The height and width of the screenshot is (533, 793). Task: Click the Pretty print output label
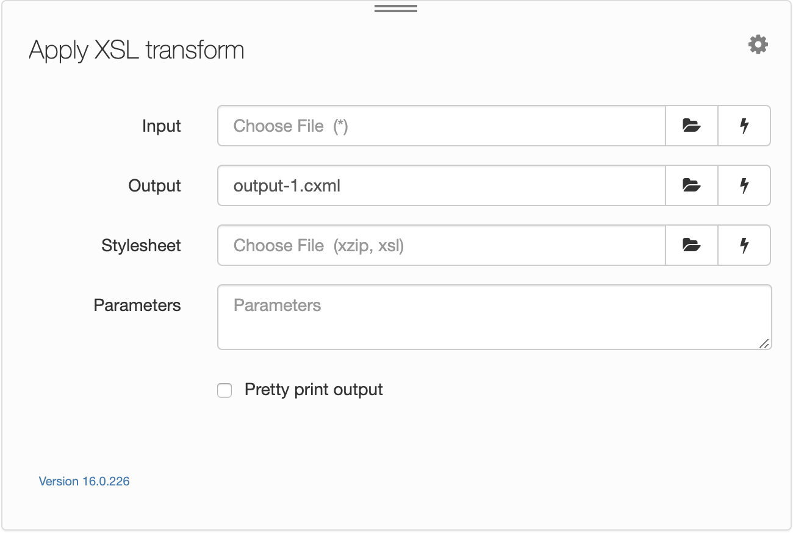[314, 390]
